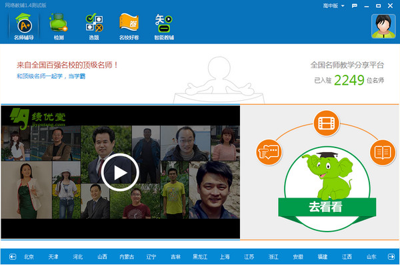
Task: Expand the 高中版 grade dropdown
Action: [x=334, y=5]
